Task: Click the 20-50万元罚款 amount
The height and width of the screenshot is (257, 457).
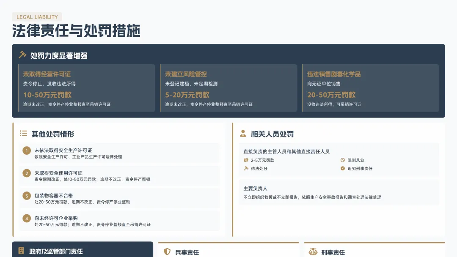Action: click(331, 95)
